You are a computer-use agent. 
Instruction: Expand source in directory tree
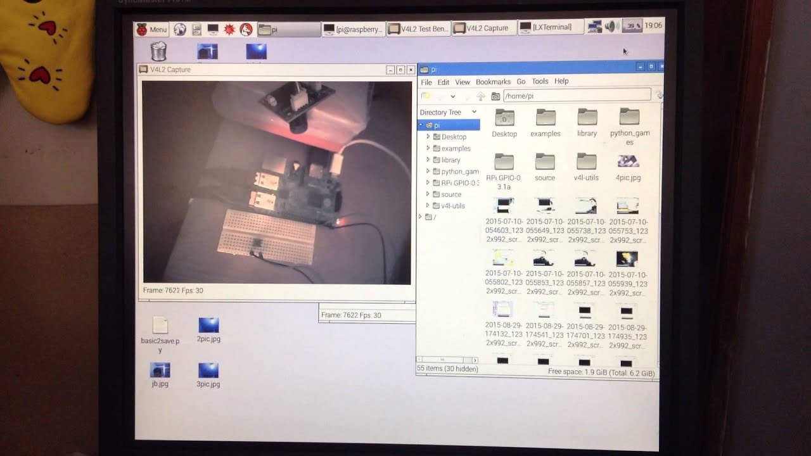428,194
